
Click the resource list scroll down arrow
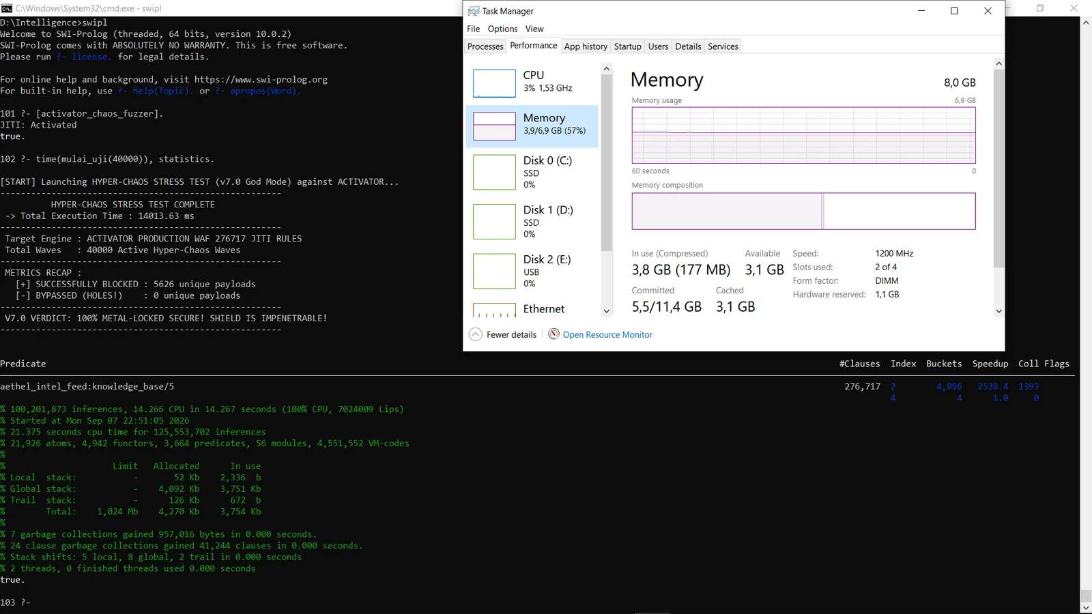coord(606,311)
